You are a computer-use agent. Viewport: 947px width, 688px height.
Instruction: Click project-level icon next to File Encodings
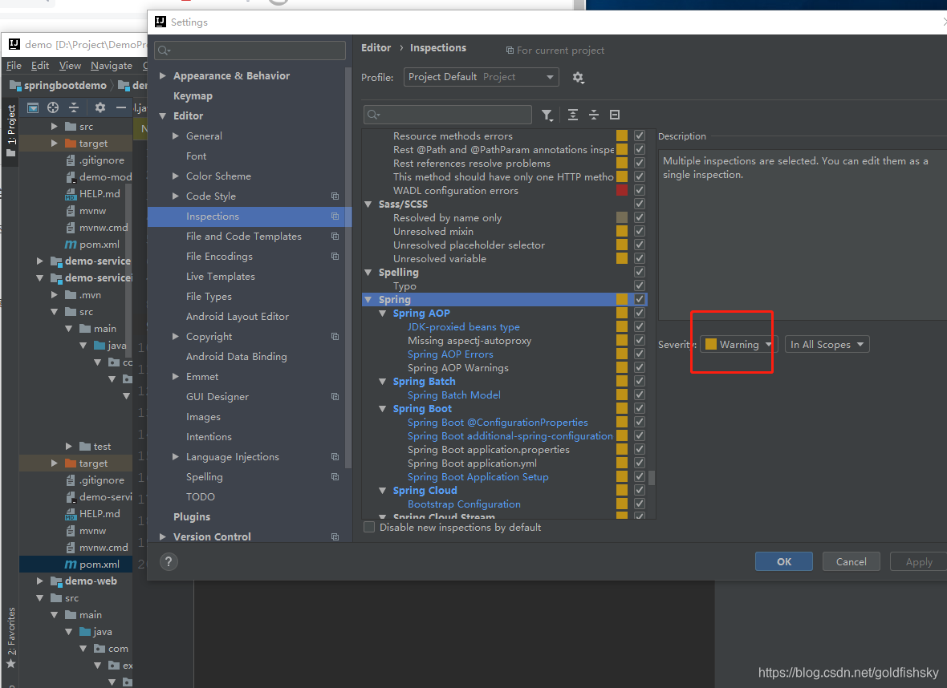coord(335,257)
